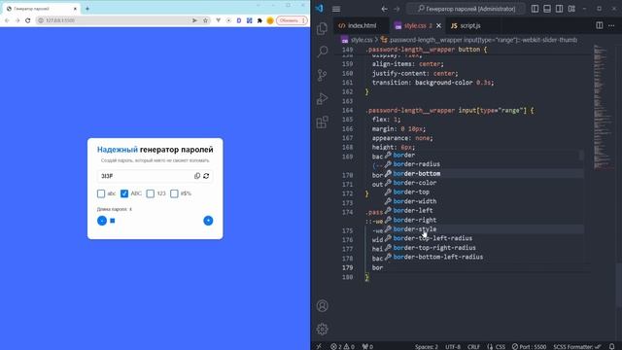Open notifications bell in status bar

pyautogui.click(x=612, y=346)
